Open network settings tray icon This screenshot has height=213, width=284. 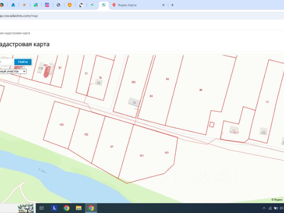coord(270,208)
